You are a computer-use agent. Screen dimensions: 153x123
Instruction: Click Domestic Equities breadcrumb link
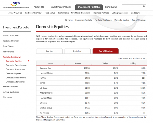coord(122,20)
